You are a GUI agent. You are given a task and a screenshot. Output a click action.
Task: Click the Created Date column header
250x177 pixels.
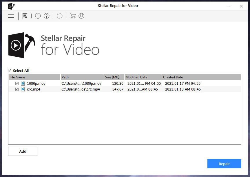coord(201,77)
